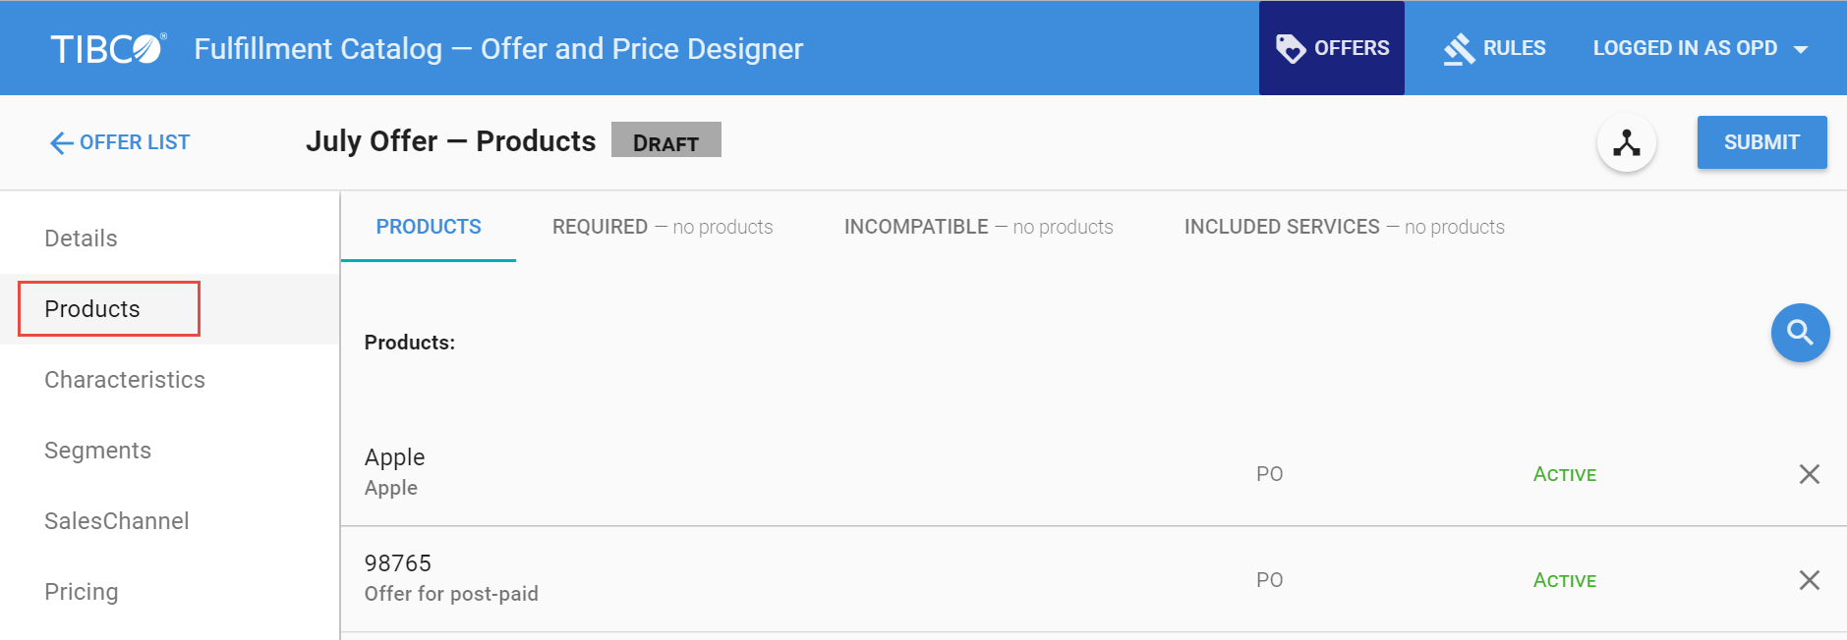Open Details in the sidebar

(81, 239)
